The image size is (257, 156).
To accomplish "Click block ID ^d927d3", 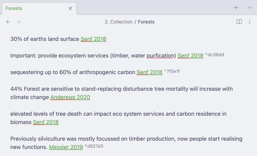I will tap(94, 146).
